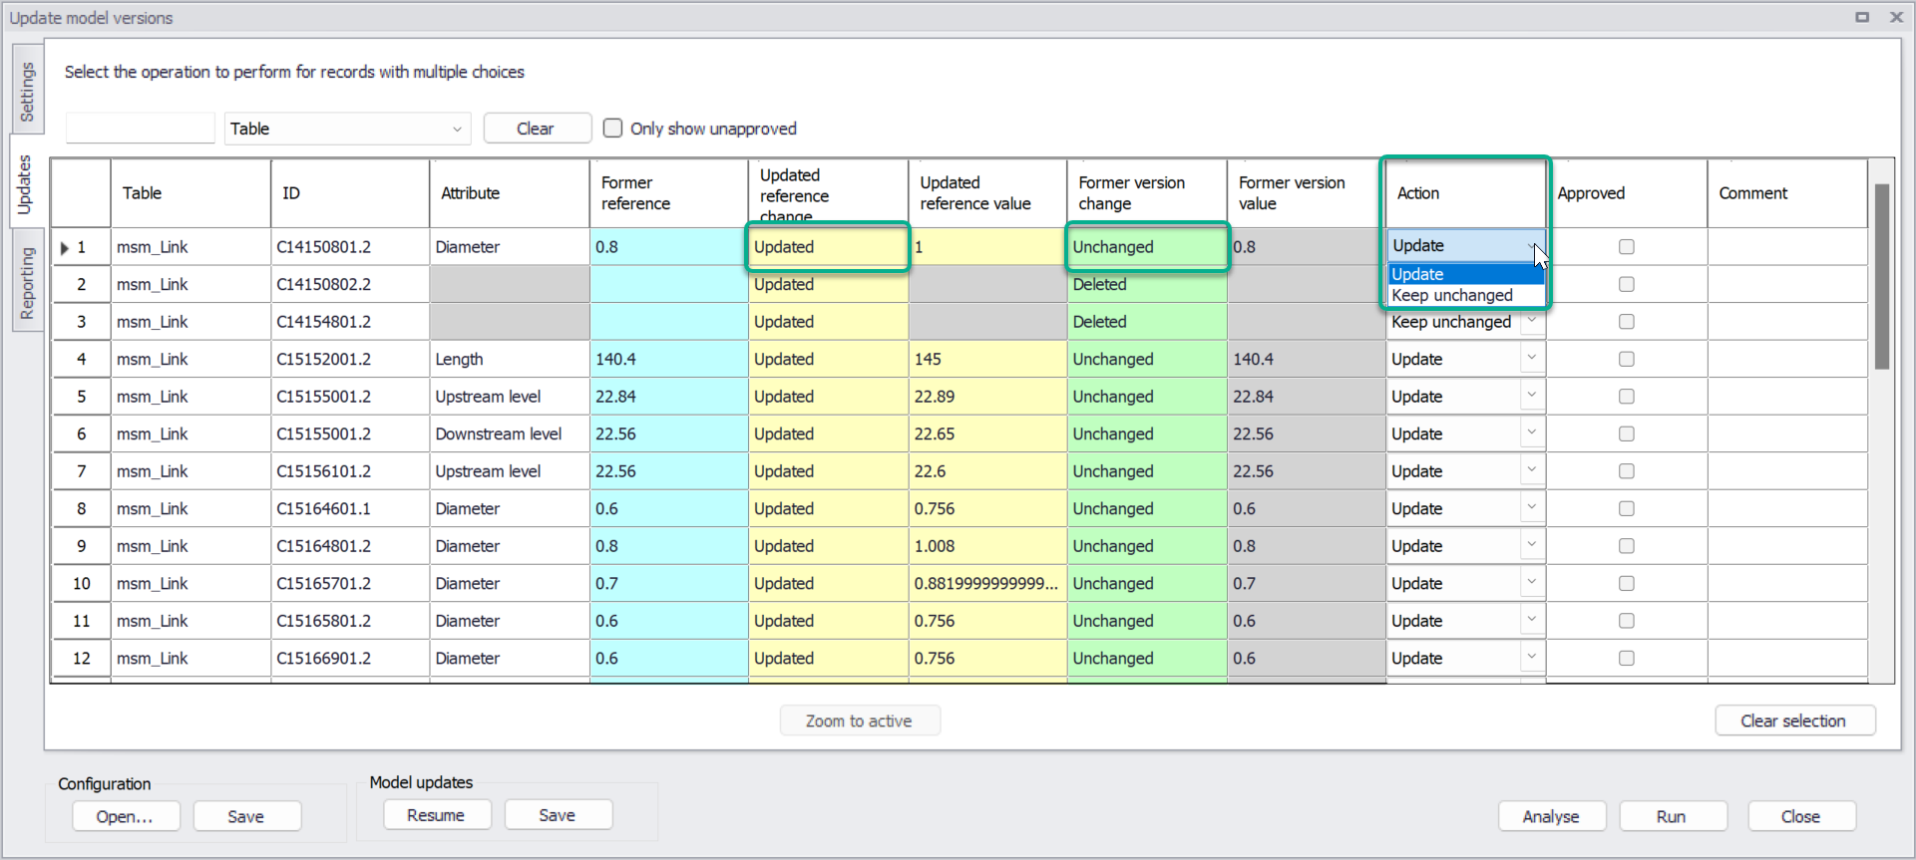Select ID cell C15165801.2
Image resolution: width=1916 pixels, height=860 pixels.
[x=350, y=621]
